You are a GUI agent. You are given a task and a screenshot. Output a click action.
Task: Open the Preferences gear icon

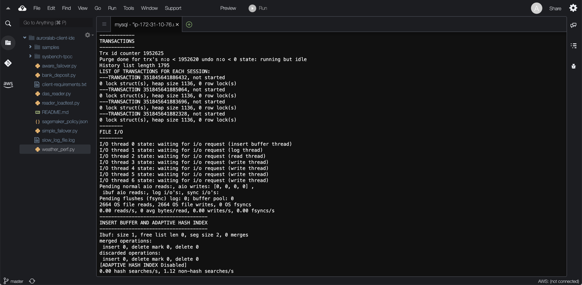[573, 8]
